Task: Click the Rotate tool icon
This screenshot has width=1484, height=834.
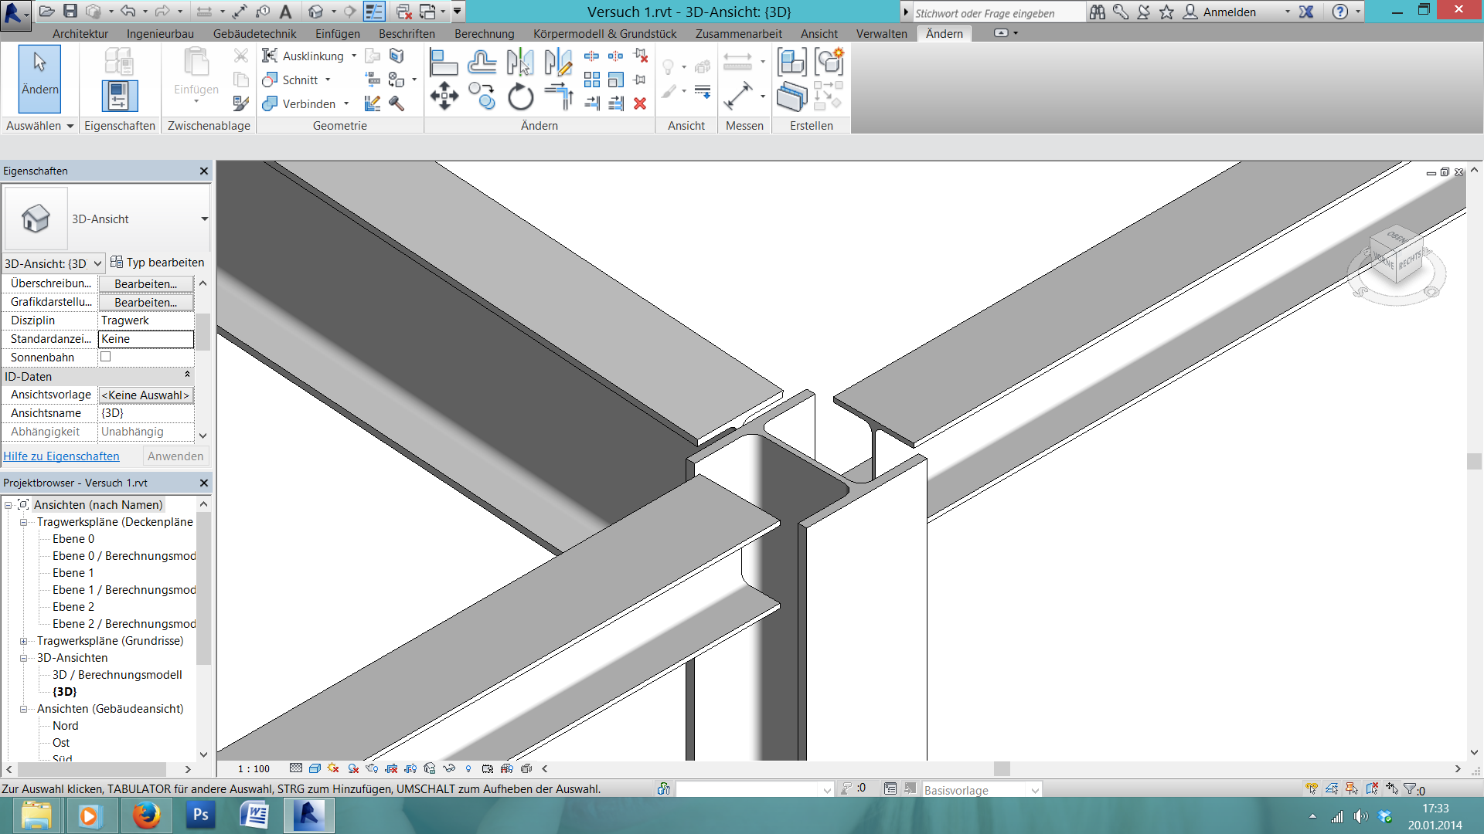Action: click(520, 97)
